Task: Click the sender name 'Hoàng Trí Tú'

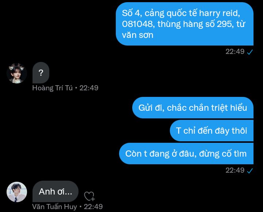Action: tap(52, 88)
